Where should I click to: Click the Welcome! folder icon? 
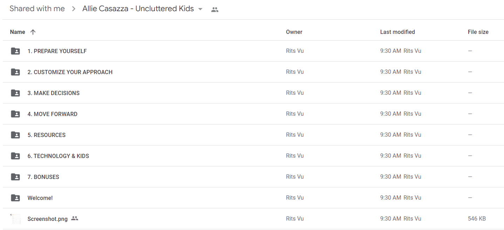[x=15, y=198]
